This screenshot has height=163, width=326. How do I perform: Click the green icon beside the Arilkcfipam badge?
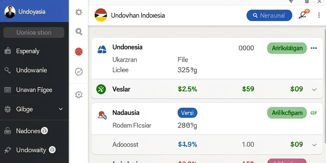tap(314, 113)
